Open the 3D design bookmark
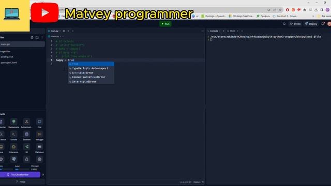Image resolution: width=331 pixels, height=186 pixels. point(241,16)
